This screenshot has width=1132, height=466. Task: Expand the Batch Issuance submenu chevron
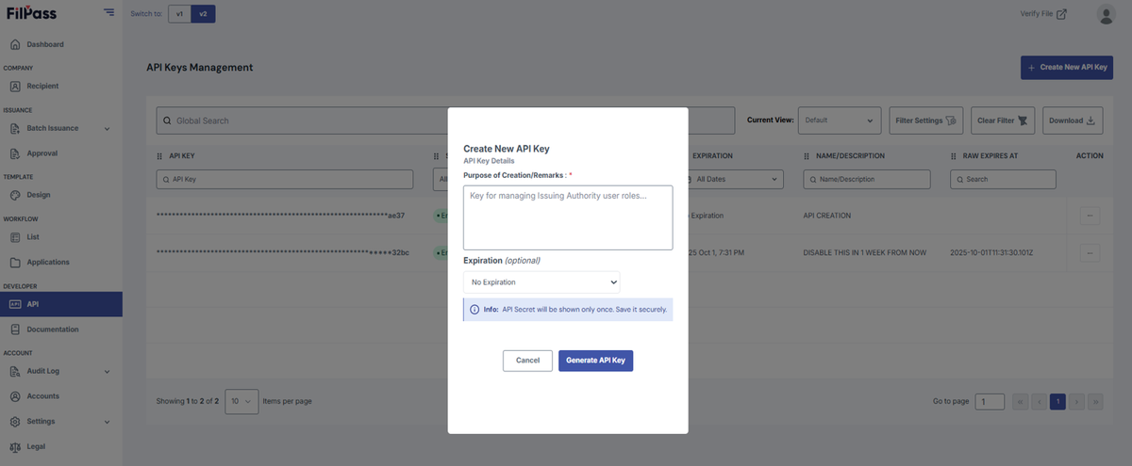(107, 128)
